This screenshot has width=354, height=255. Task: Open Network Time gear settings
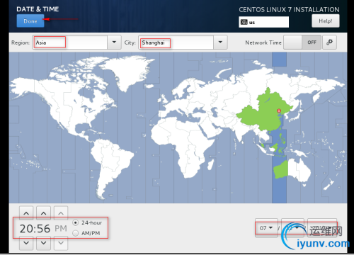click(x=329, y=42)
